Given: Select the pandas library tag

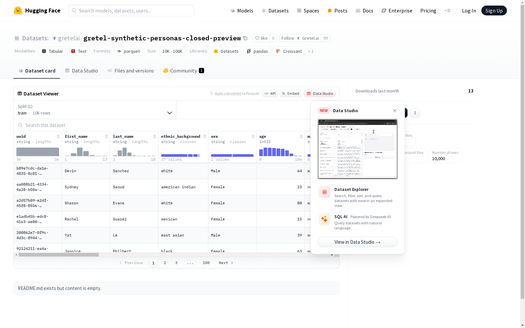Looking at the screenshot, I should pyautogui.click(x=257, y=51).
